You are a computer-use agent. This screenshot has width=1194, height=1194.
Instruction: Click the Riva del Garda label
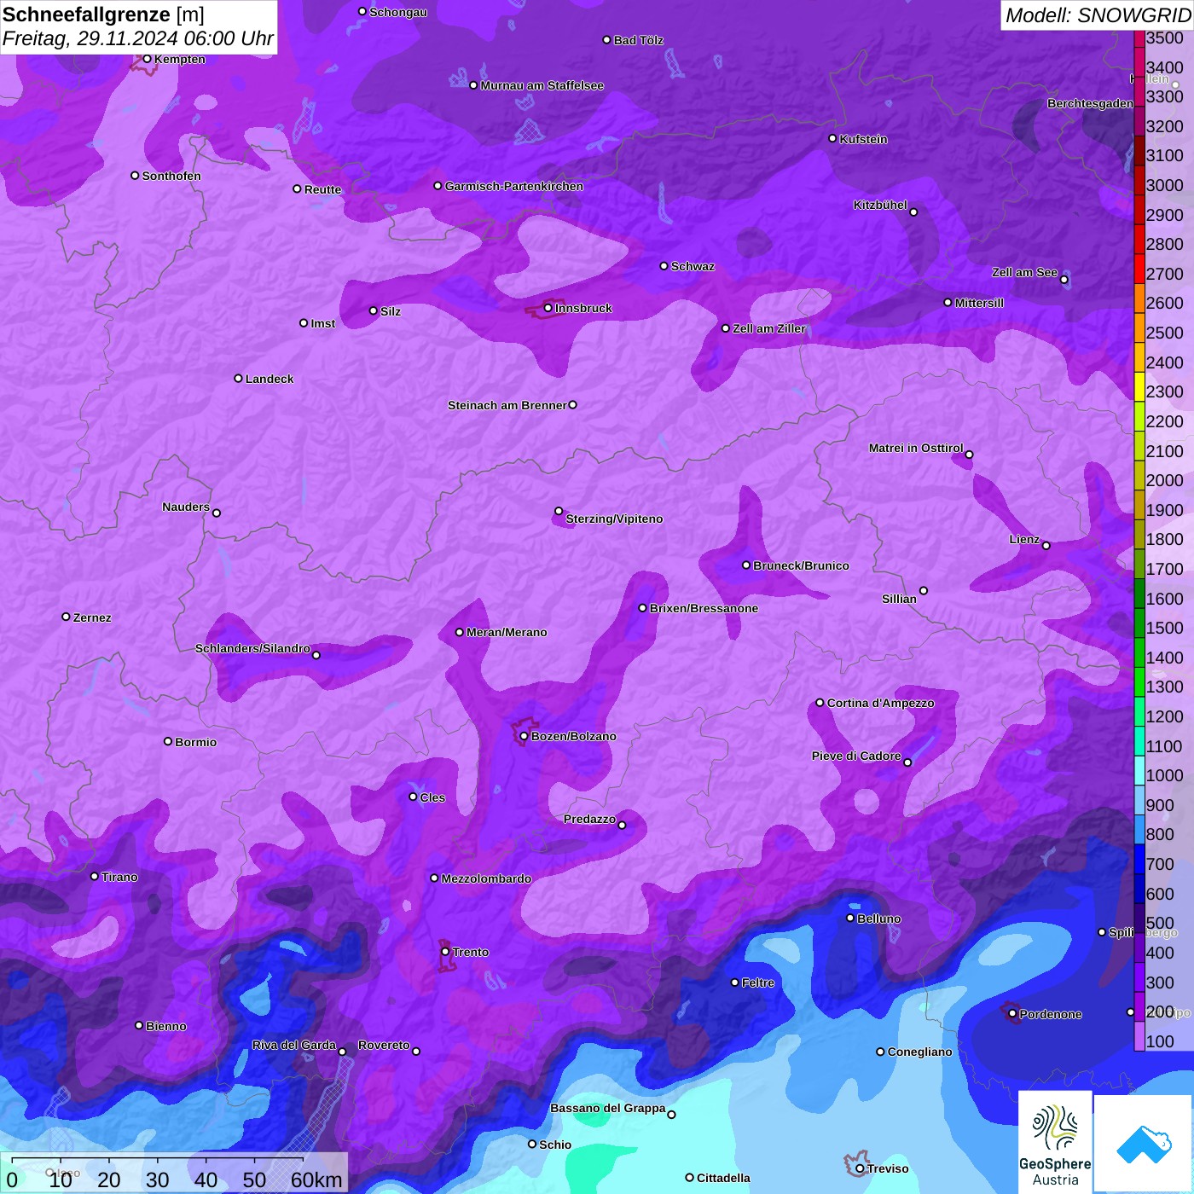point(293,1045)
